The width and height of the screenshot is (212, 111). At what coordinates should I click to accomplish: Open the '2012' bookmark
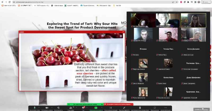click(x=25, y=6)
